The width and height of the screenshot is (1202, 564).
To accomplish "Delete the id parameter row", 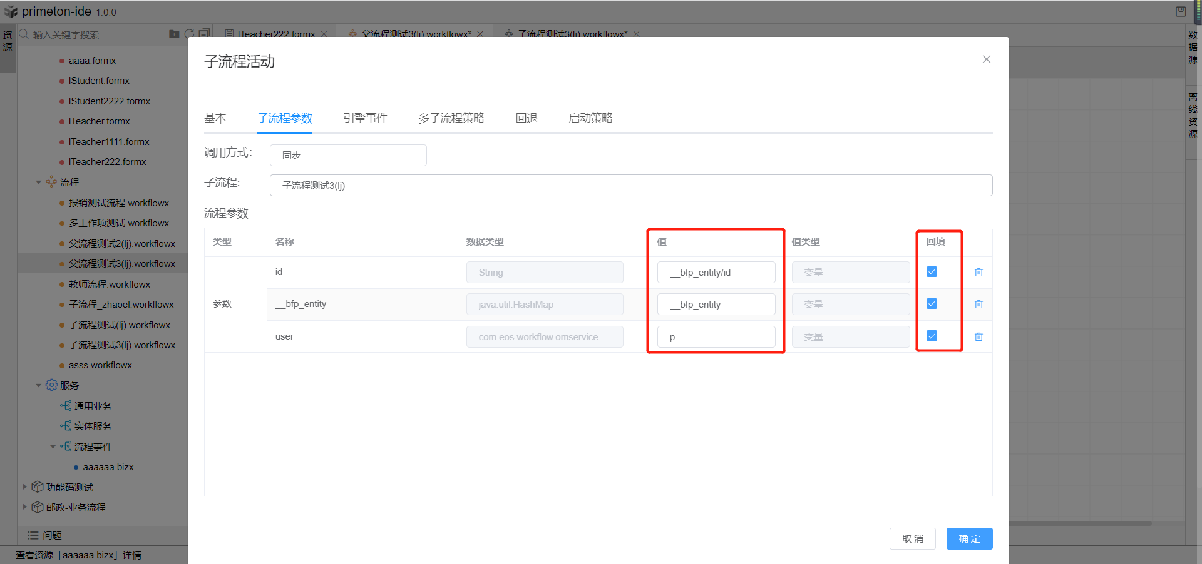I will coord(979,273).
